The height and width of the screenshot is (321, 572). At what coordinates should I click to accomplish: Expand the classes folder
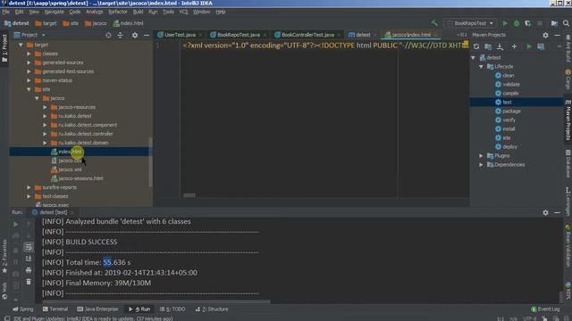pyautogui.click(x=29, y=53)
